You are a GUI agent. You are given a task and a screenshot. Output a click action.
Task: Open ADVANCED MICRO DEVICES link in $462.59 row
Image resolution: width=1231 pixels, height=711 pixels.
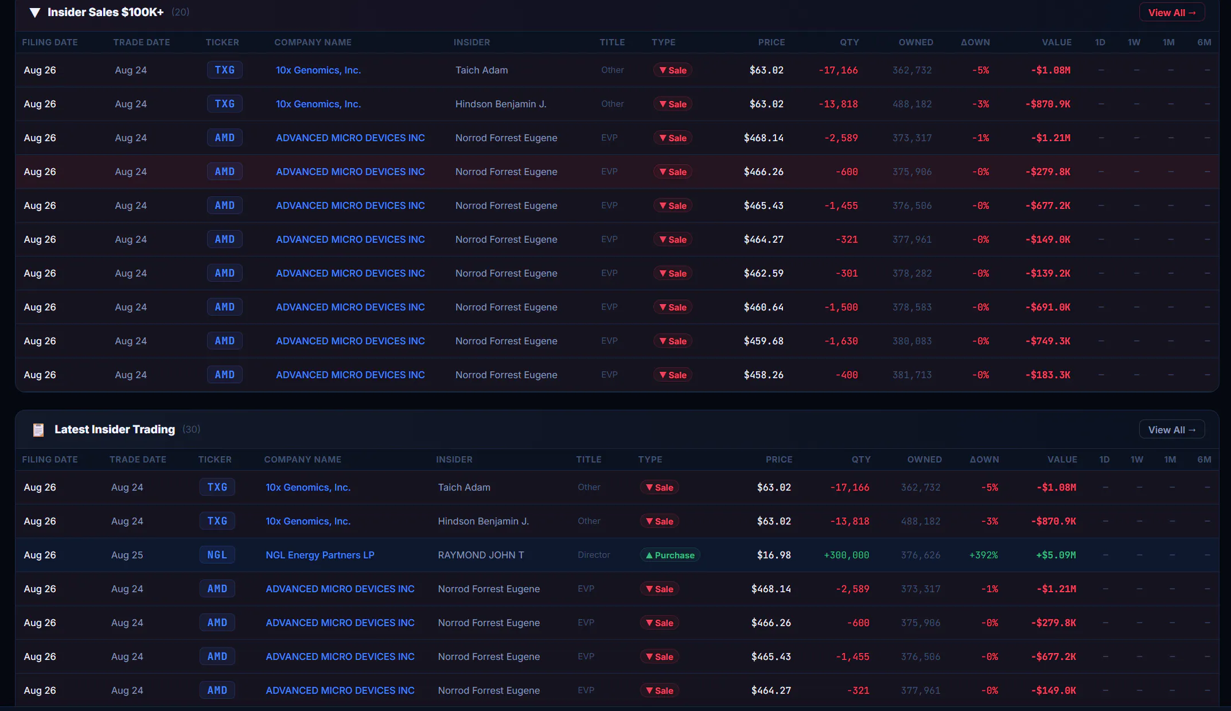click(350, 273)
